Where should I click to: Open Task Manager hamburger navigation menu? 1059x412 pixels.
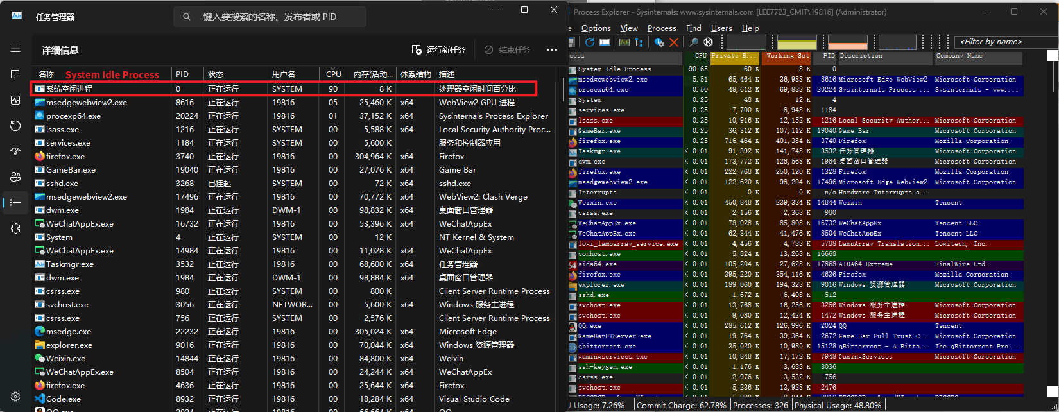(x=15, y=49)
